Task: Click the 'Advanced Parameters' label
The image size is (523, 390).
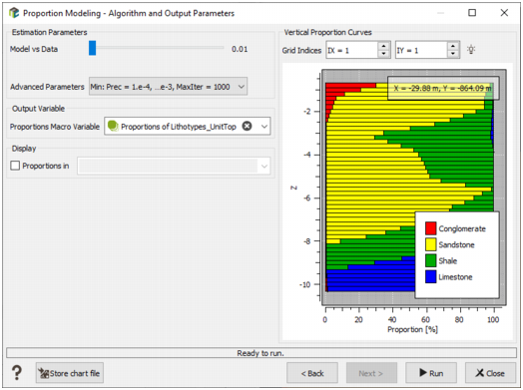Action: tap(47, 87)
